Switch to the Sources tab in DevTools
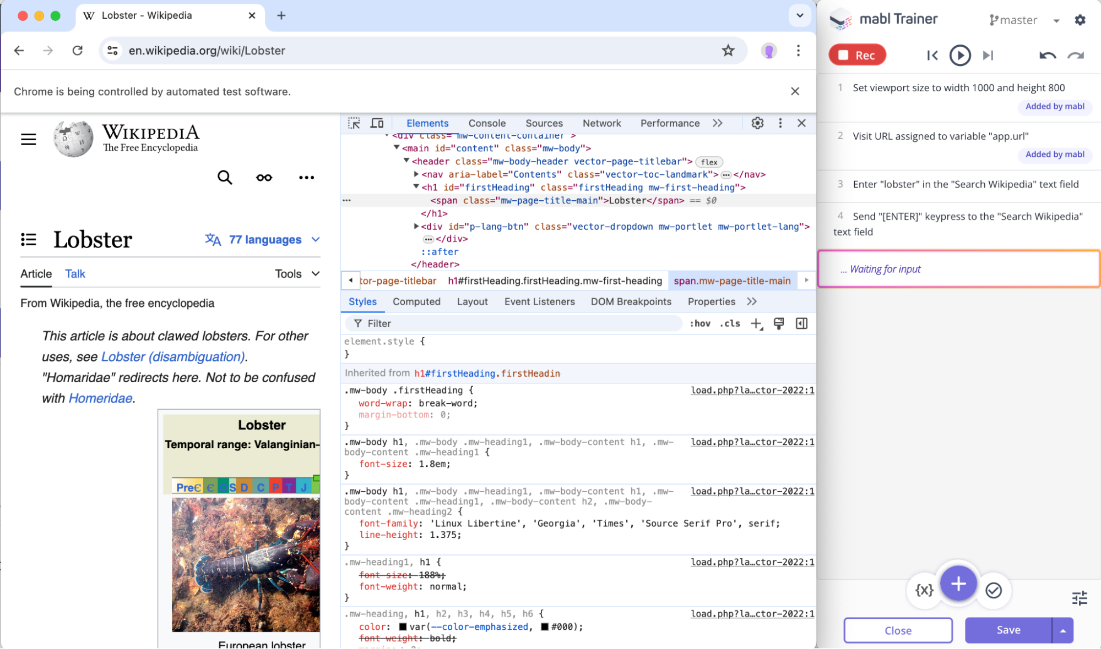1101x649 pixels. [544, 123]
